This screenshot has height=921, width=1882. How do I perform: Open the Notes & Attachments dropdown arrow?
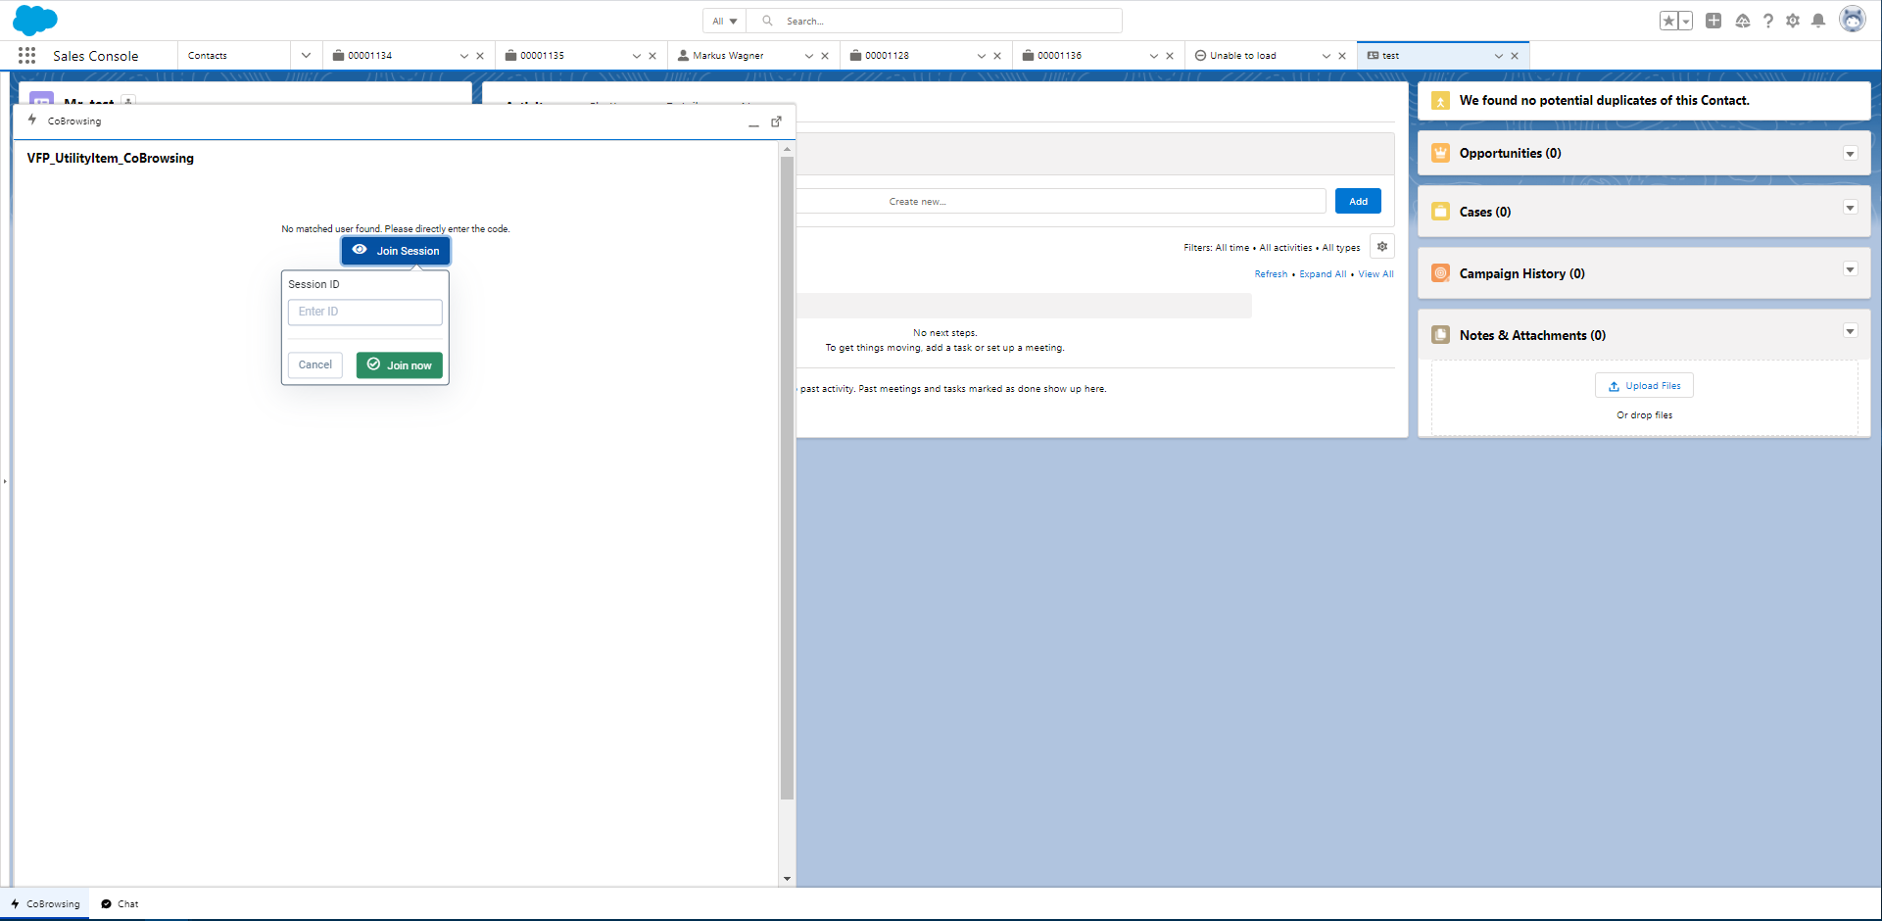(1851, 331)
